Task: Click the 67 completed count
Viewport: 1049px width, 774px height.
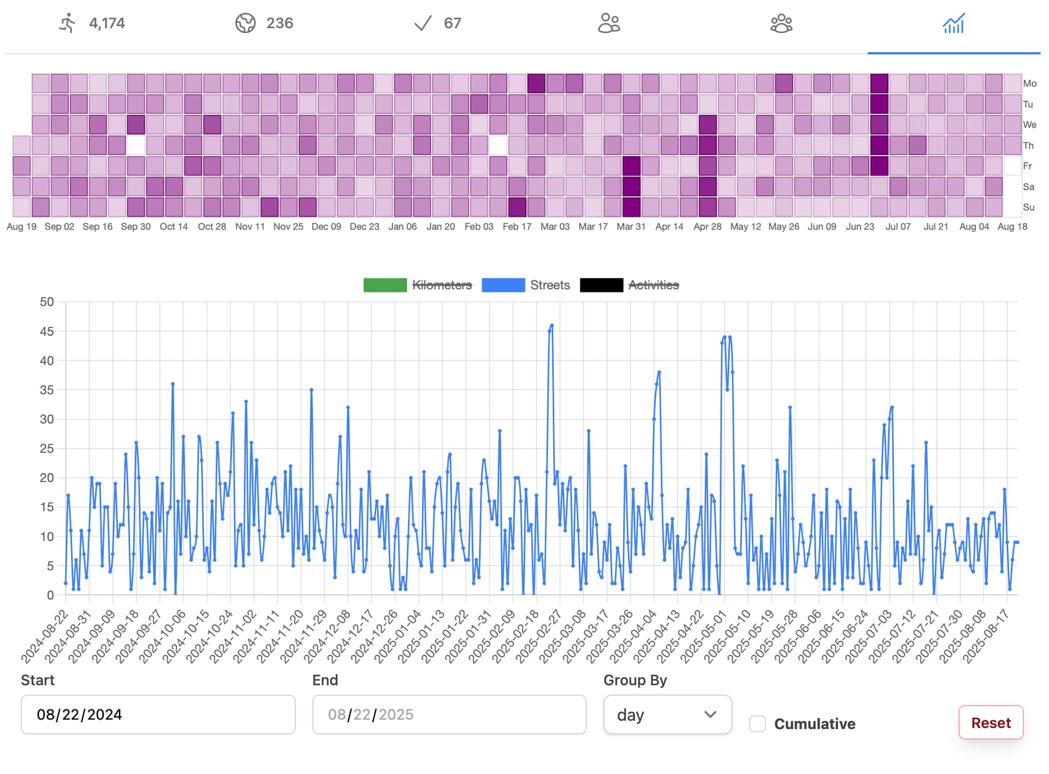Action: pyautogui.click(x=452, y=23)
